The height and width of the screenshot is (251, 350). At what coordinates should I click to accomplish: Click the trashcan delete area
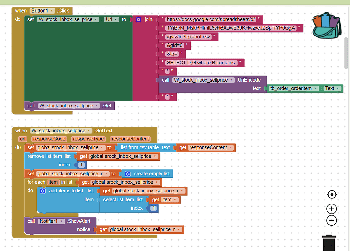pyautogui.click(x=329, y=243)
